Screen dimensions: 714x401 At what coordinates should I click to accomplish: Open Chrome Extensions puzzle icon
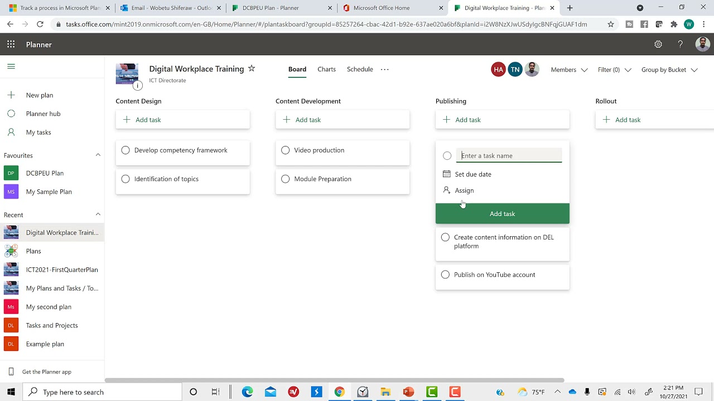(x=674, y=25)
